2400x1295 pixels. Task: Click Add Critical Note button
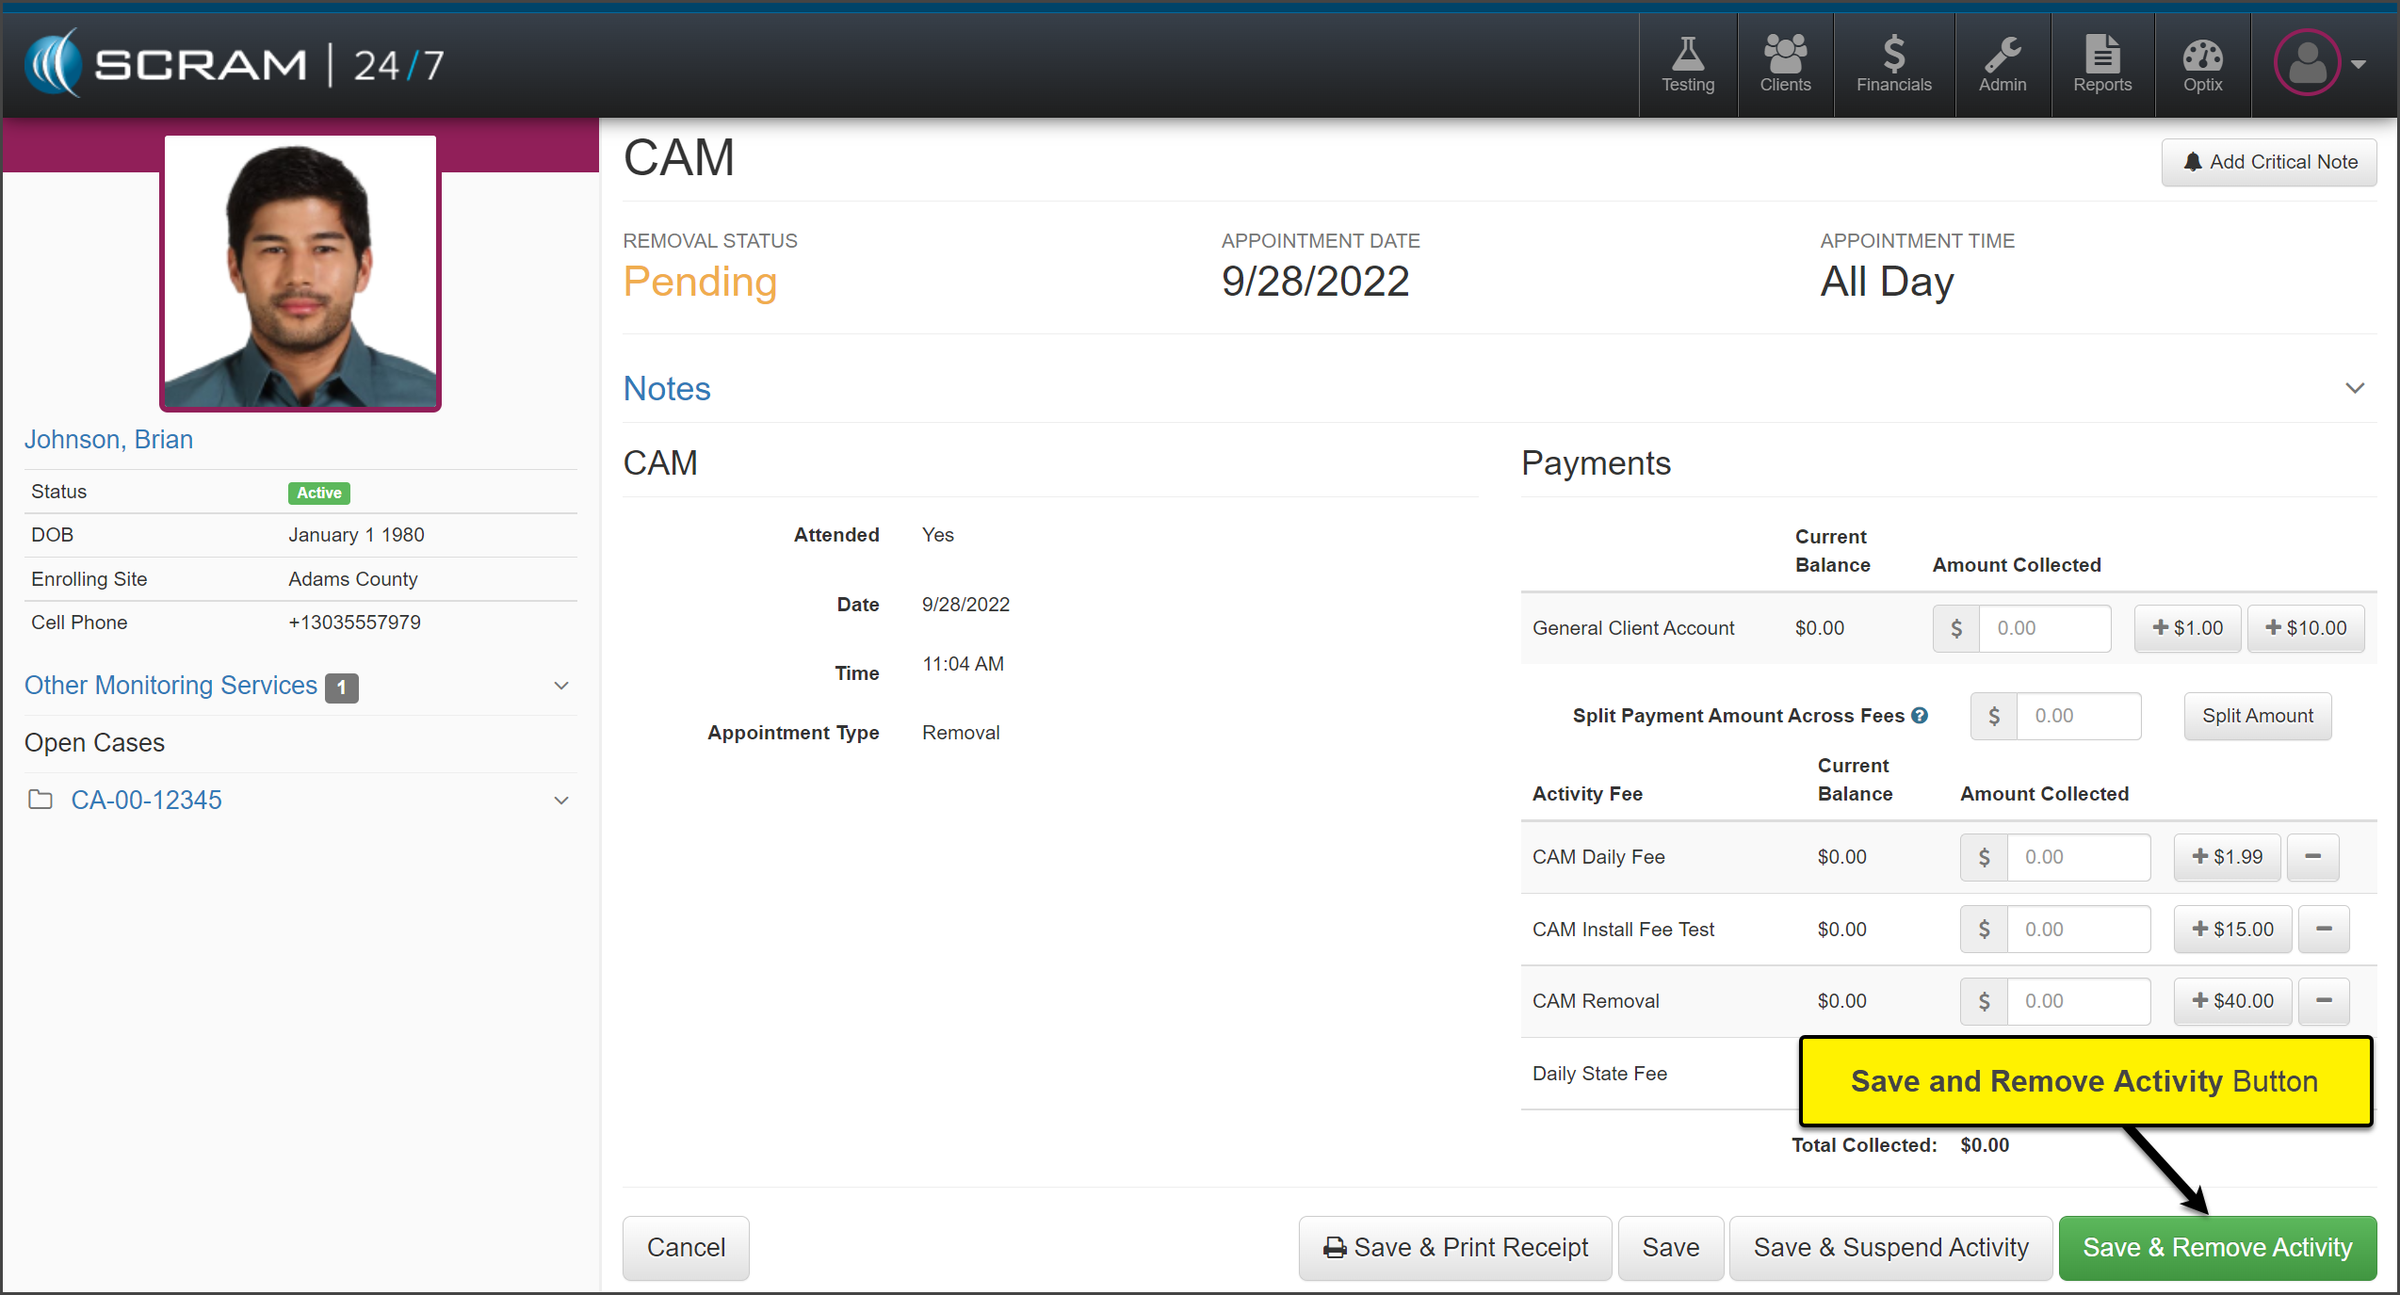pyautogui.click(x=2268, y=162)
